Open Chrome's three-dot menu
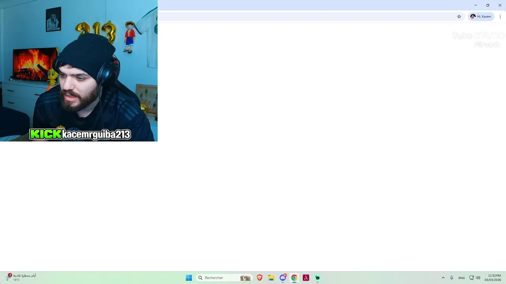The image size is (506, 284). pyautogui.click(x=500, y=17)
